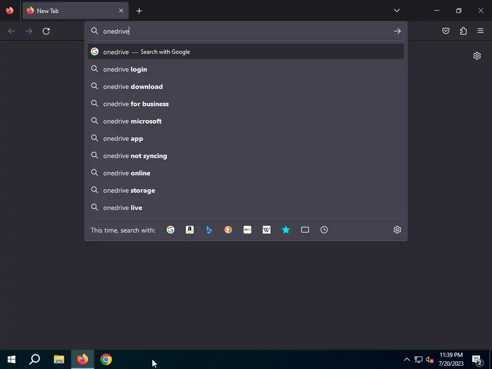Select suggestion 'onedrive microsoft'
The height and width of the screenshot is (369, 492).
pyautogui.click(x=246, y=121)
